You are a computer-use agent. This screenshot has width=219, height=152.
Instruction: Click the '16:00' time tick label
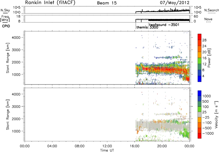(x=134, y=146)
